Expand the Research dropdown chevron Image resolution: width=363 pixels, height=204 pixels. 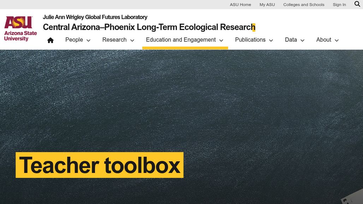click(x=132, y=41)
